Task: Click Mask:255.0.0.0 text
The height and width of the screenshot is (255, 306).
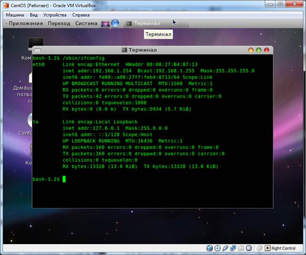Action: click(x=146, y=128)
